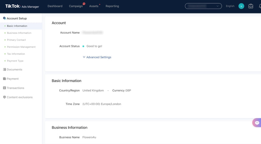Click the teal account status dot
Image resolution: width=261 pixels, height=144 pixels.
point(84,46)
